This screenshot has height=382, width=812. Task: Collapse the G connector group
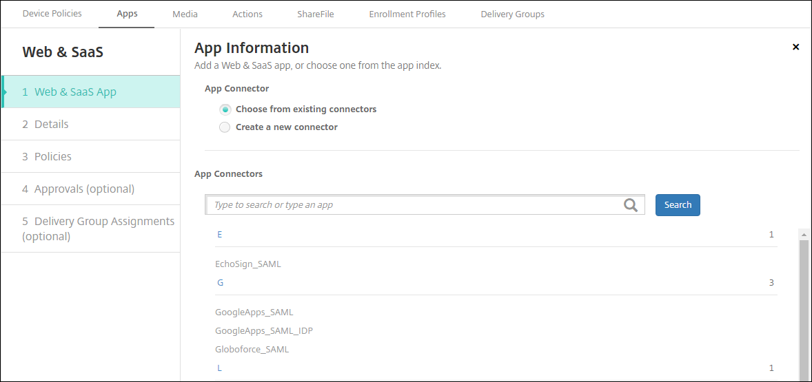220,283
